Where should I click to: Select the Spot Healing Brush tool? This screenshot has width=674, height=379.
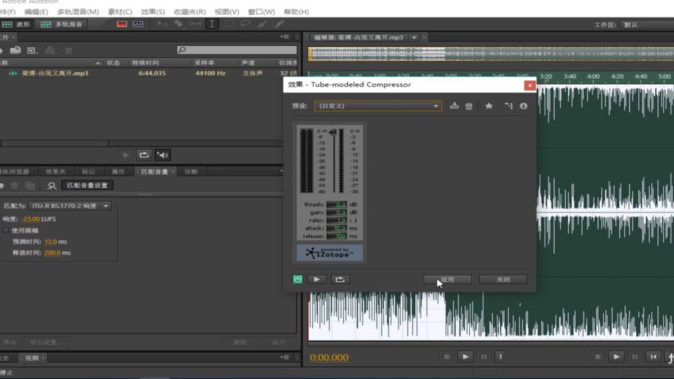278,24
